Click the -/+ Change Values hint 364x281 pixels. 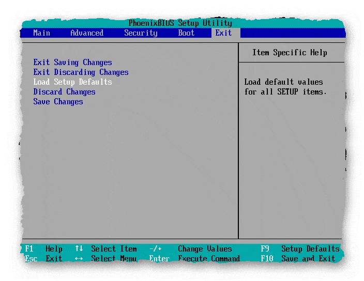coord(191,249)
